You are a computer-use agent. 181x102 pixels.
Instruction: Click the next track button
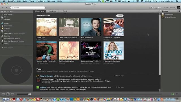coord(12,94)
